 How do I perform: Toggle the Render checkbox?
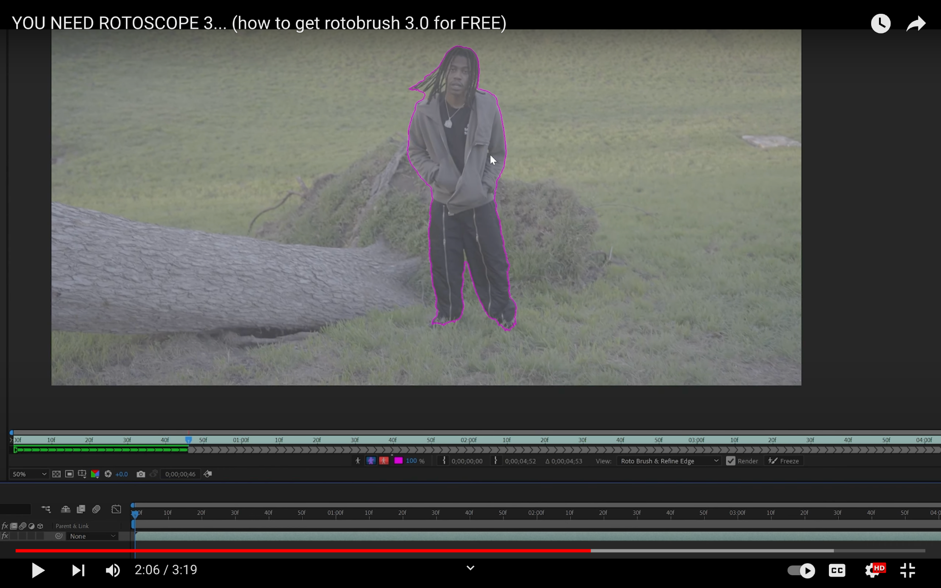click(731, 461)
